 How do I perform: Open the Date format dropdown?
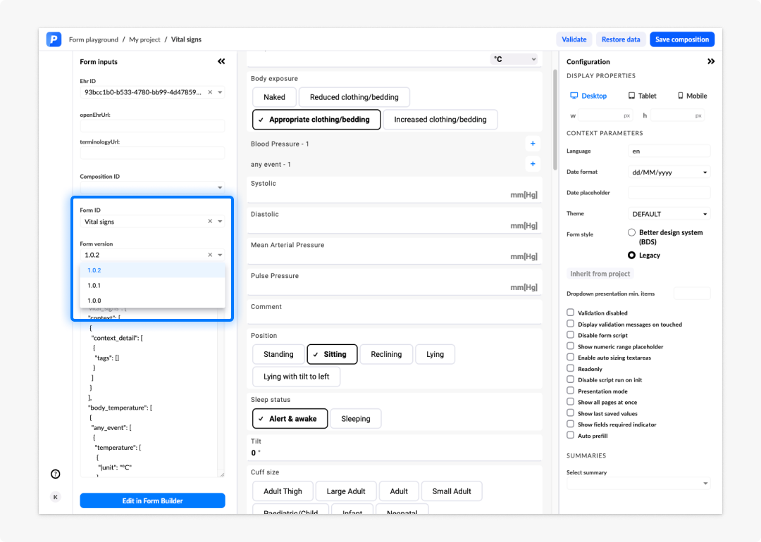[x=669, y=172]
